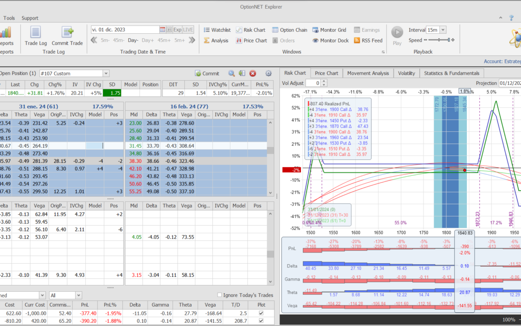Toggle Plot checkbox for -377.40 PnL row
This screenshot has height=326, width=521.
click(x=261, y=313)
